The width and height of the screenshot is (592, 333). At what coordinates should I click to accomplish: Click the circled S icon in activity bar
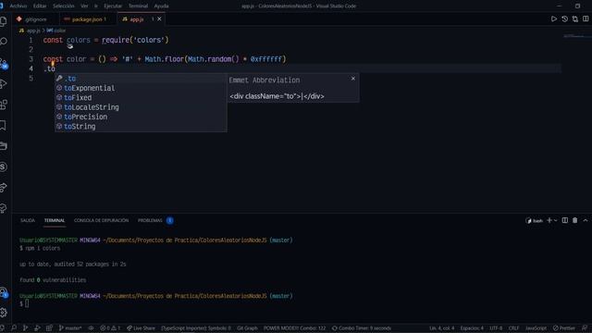(4, 166)
